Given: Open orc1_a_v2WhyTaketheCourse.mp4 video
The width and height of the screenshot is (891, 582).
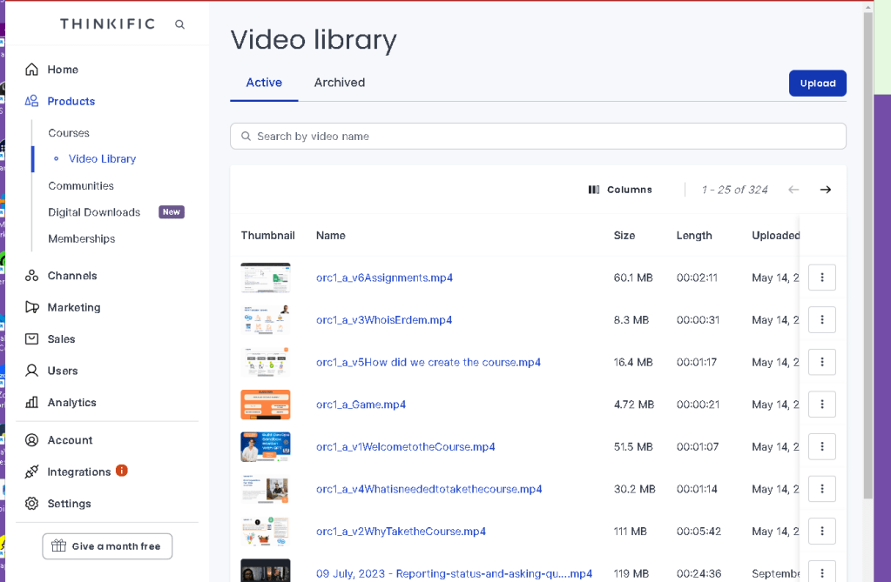Looking at the screenshot, I should tap(401, 532).
